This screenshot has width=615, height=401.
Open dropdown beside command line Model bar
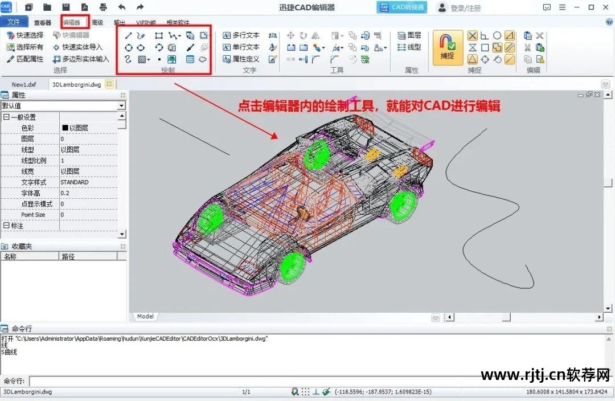click(x=436, y=317)
